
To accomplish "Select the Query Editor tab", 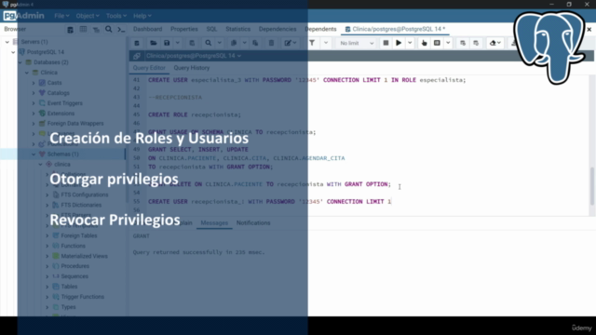I will [149, 68].
